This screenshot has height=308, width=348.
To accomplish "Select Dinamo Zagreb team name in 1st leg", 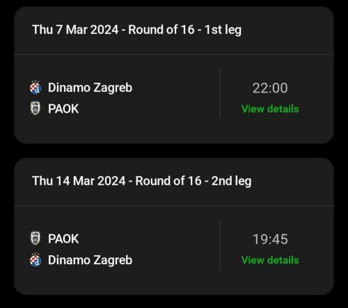I will [x=90, y=88].
